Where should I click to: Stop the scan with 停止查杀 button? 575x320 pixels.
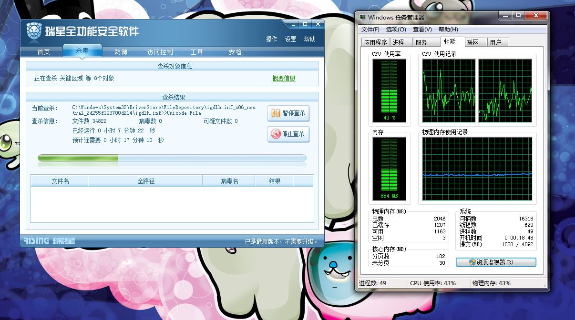click(x=288, y=134)
